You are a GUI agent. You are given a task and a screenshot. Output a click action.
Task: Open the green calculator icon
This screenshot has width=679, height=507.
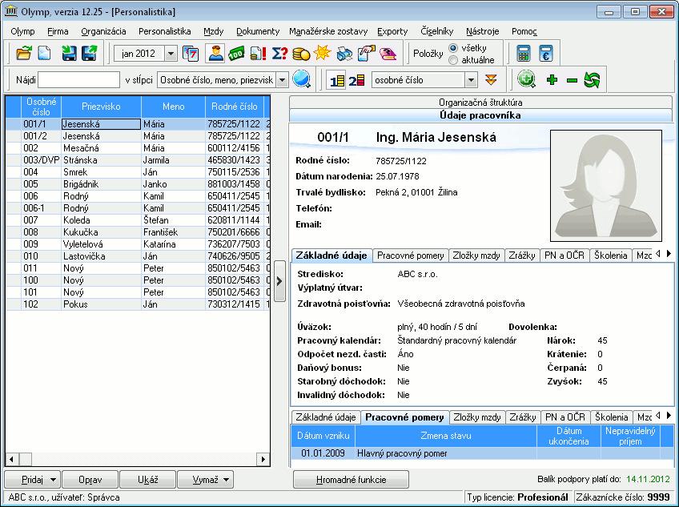point(524,54)
